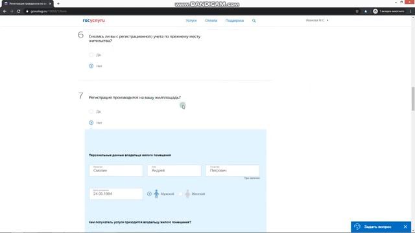Select the Женский gender radio button

(180, 194)
